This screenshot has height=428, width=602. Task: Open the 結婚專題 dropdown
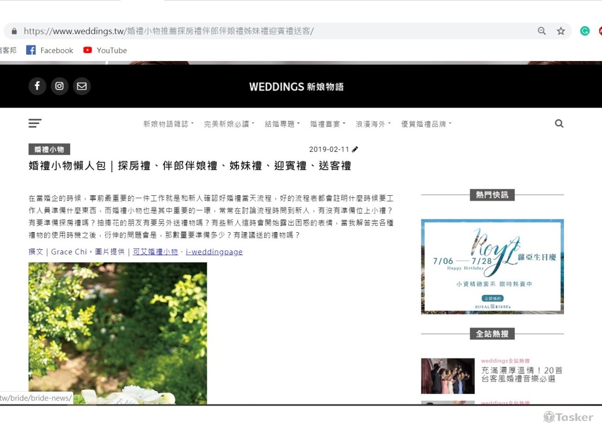(280, 123)
